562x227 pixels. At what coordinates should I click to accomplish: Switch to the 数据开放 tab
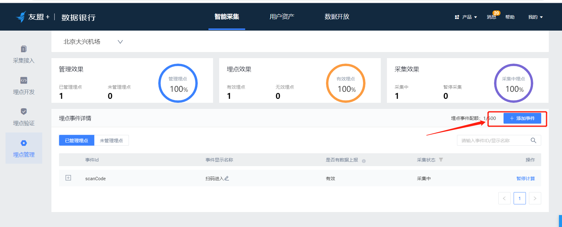(x=337, y=17)
